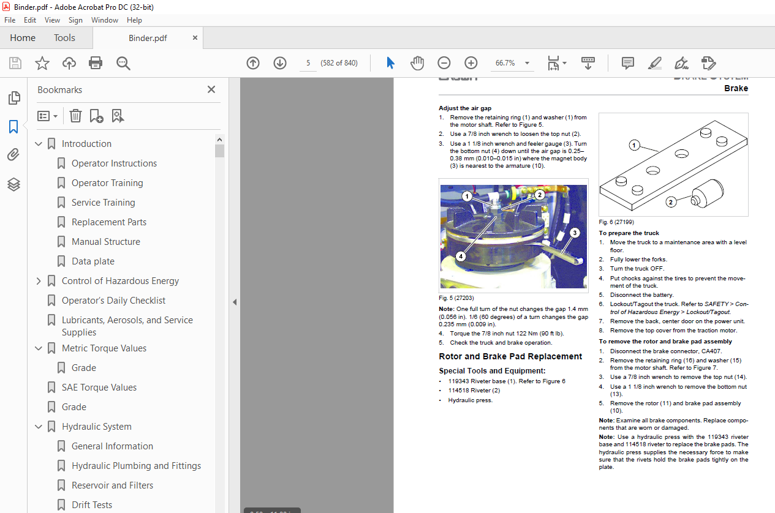Collapse the Hydraulic System bookmark group
Viewport: 775px width, 513px height.
click(x=39, y=427)
